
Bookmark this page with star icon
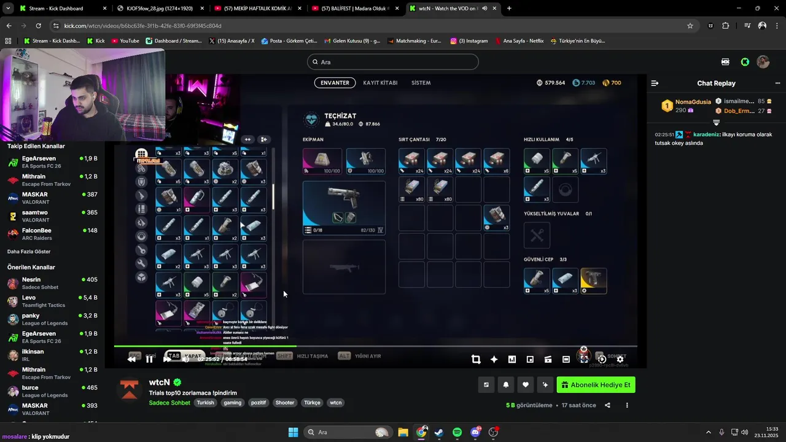[x=690, y=26]
